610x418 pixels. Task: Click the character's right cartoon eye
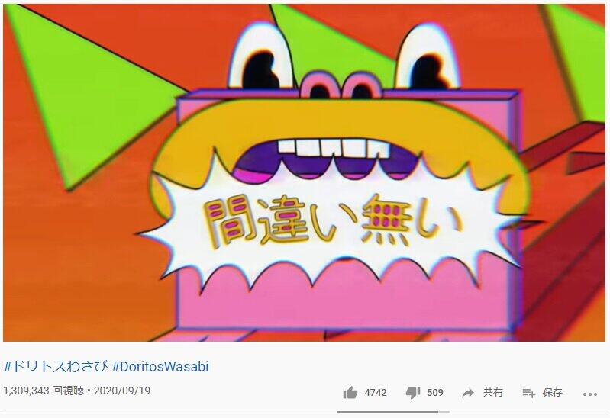pos(428,56)
